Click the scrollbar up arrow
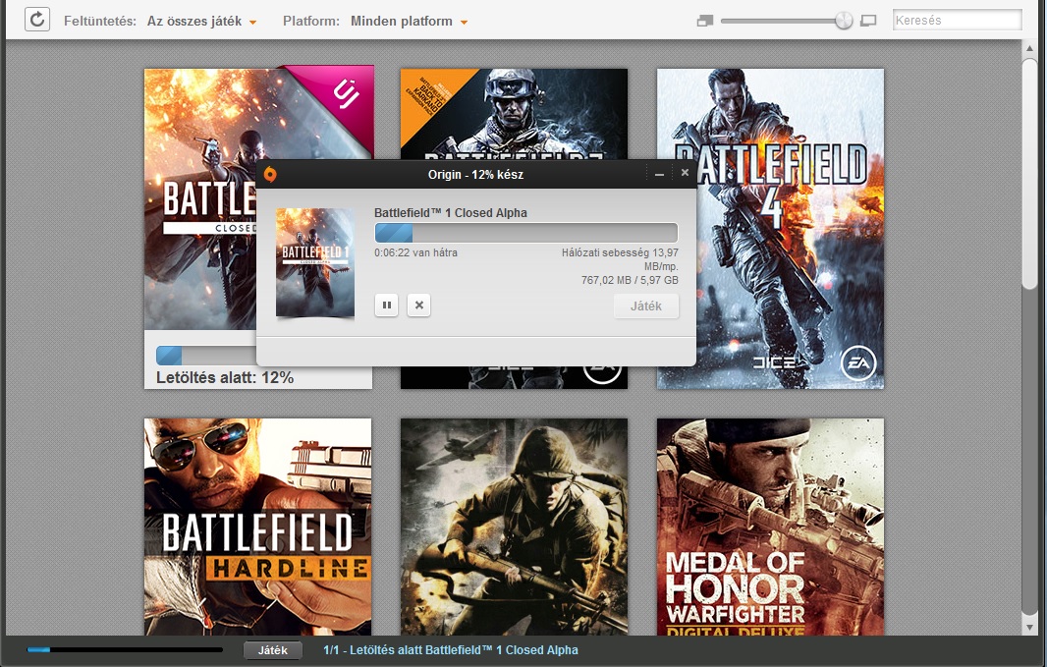Image resolution: width=1047 pixels, height=667 pixels. pos(1029,48)
